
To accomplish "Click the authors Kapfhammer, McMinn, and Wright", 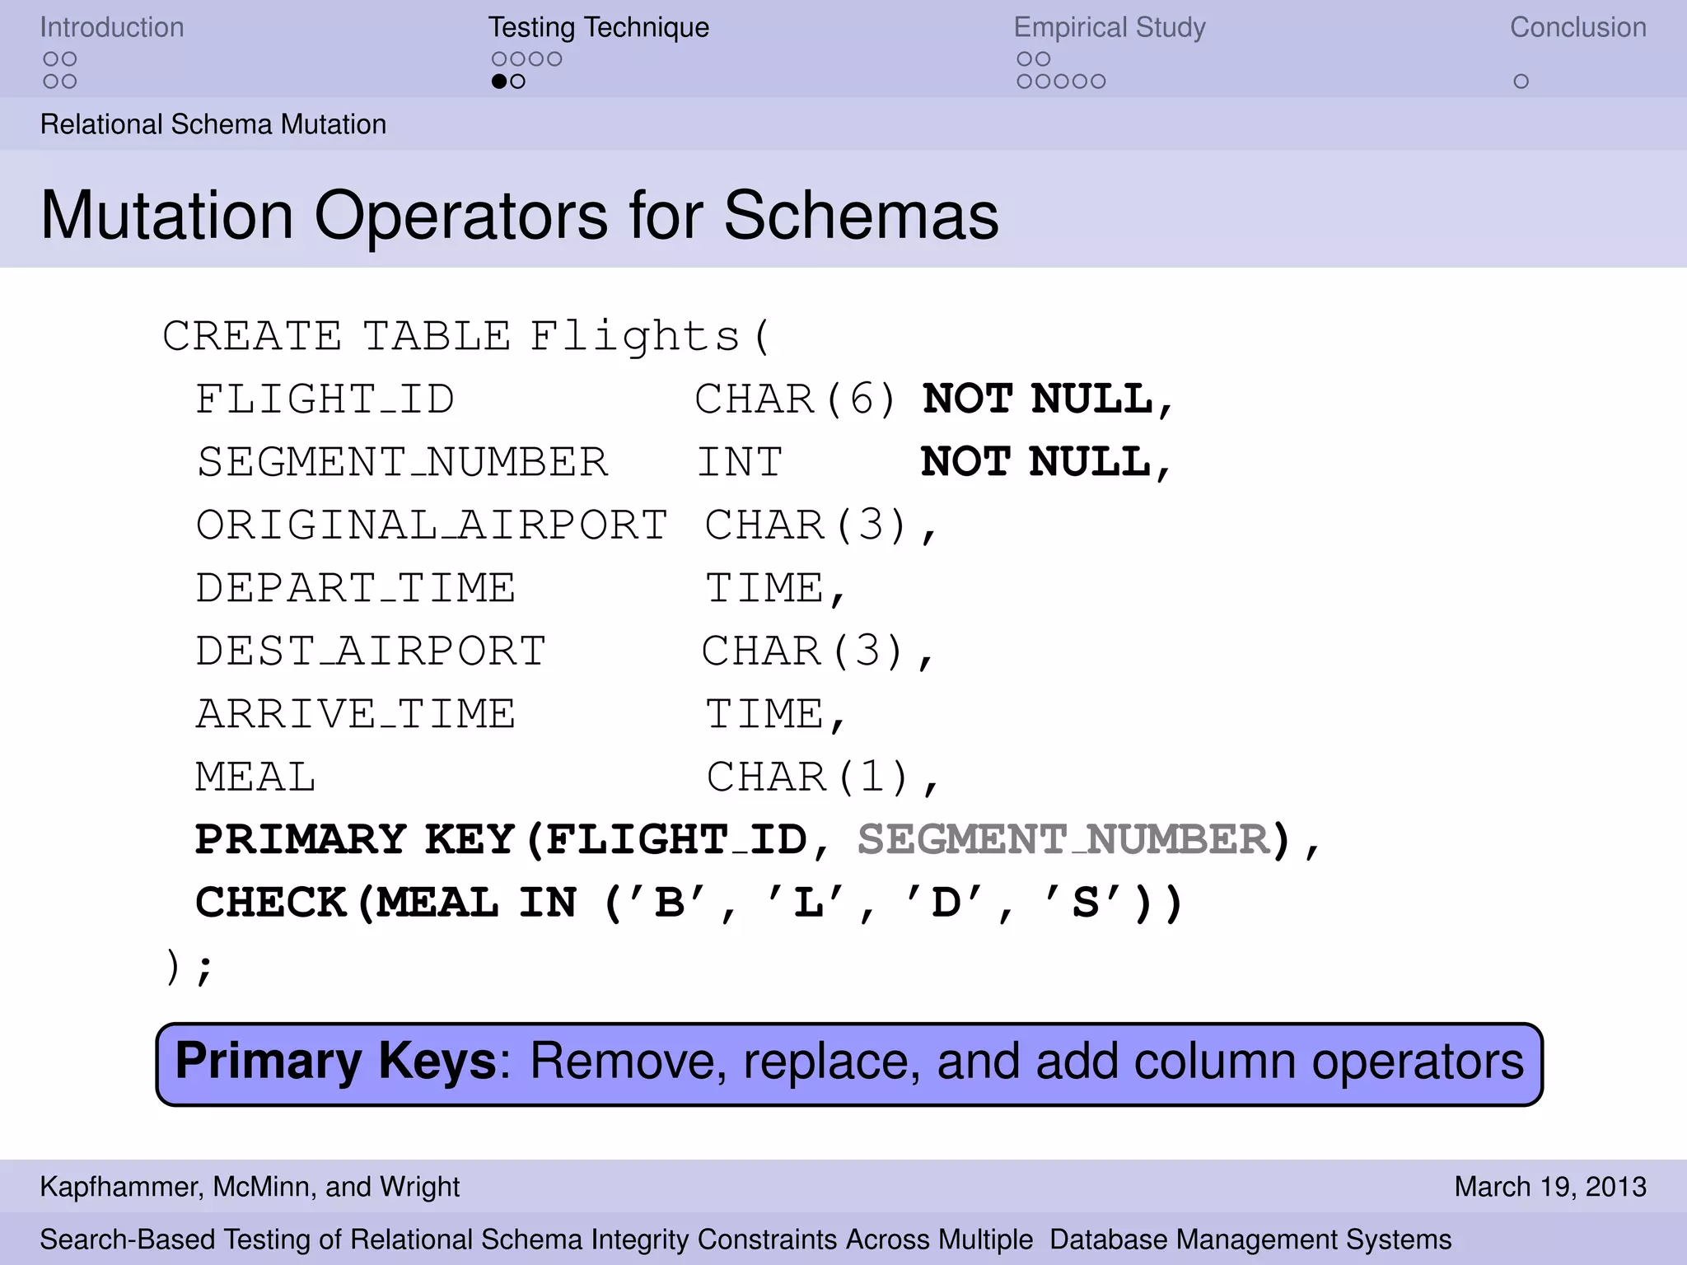I will [250, 1187].
